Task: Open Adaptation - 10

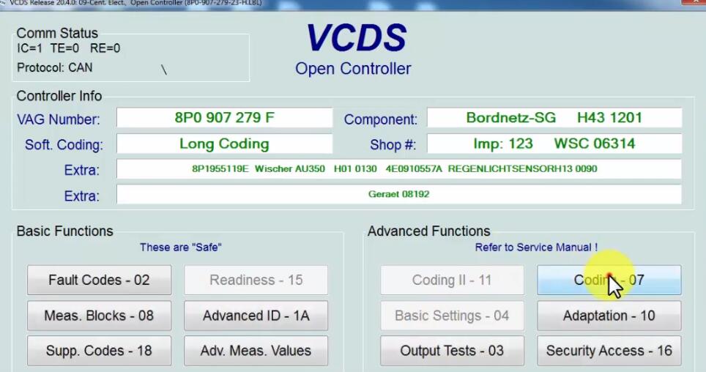Action: click(x=609, y=316)
